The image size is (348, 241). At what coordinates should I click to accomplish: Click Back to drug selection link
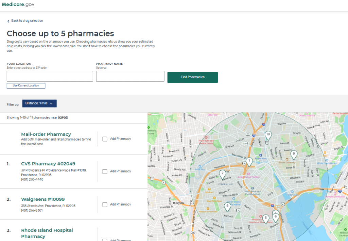(x=27, y=21)
